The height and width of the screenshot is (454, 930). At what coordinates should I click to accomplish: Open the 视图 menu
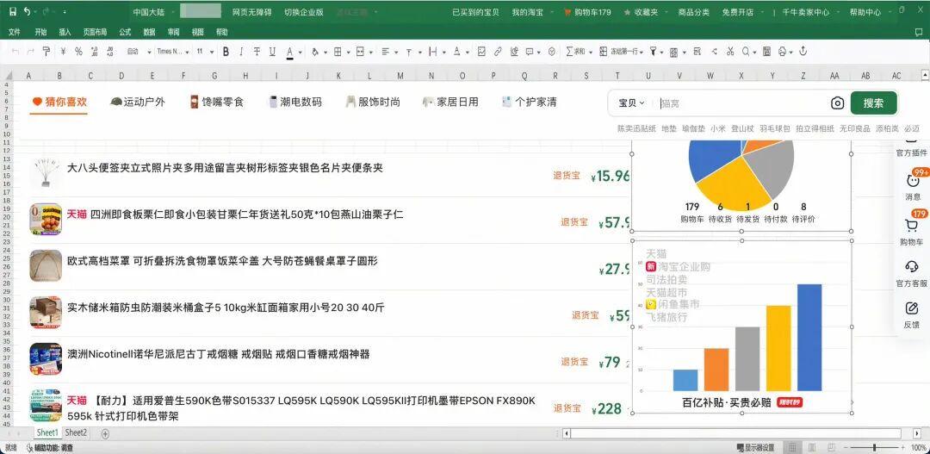[x=198, y=32]
